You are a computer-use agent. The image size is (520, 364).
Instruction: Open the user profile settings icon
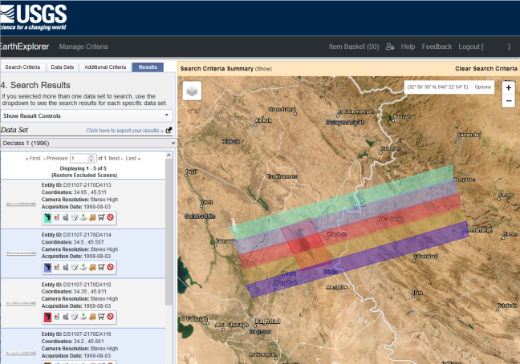tap(390, 47)
